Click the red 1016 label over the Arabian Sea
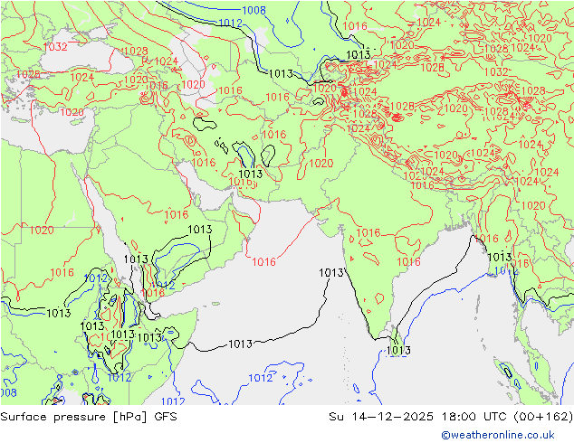The width and height of the screenshot is (574, 443). pos(263,261)
